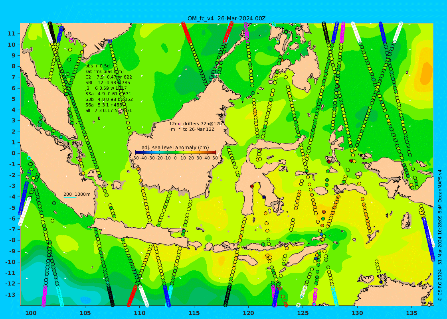
Task: Click latitude axis label -1
Action: point(12,164)
